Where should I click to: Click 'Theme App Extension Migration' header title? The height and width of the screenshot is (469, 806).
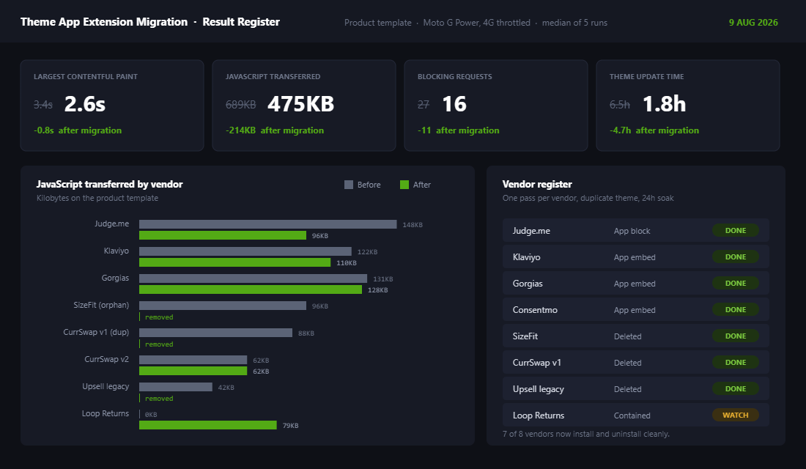[104, 21]
